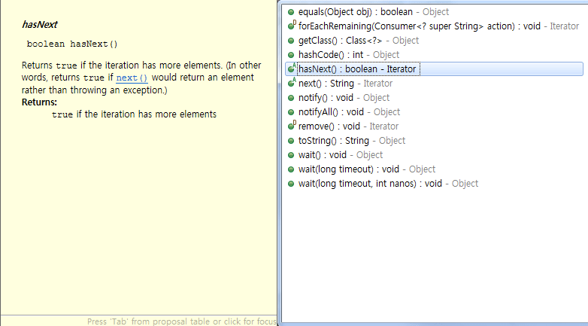Click the hasNext heading in Javadoc panel

(x=39, y=25)
